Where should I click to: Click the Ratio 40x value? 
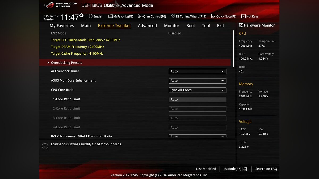point(241,71)
